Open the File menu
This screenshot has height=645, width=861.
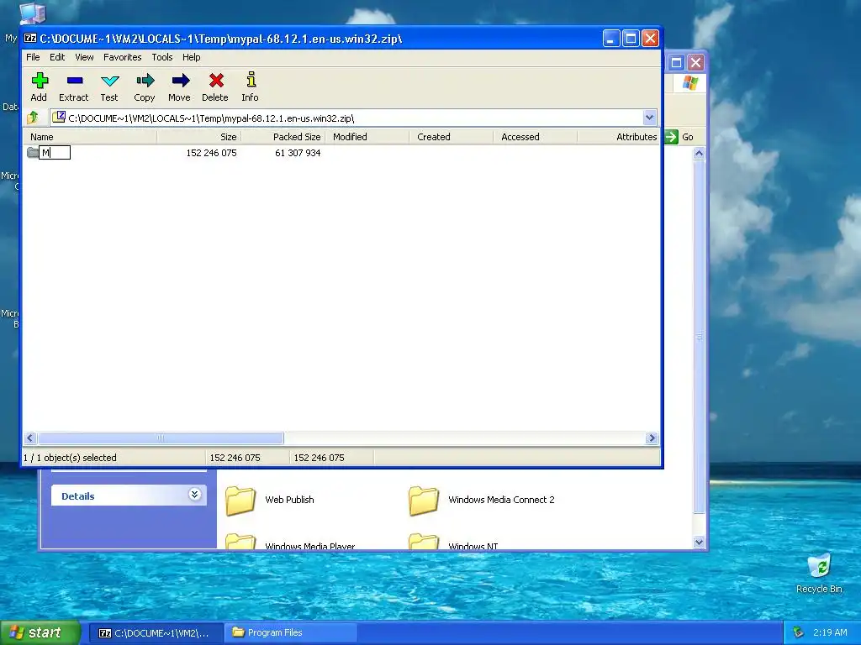point(33,57)
